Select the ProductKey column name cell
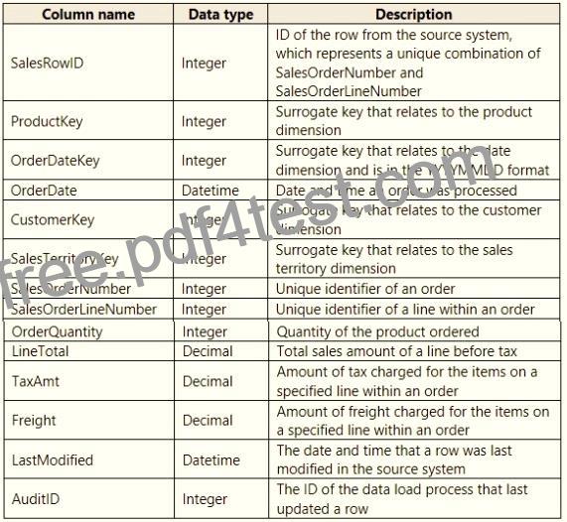The image size is (567, 522). click(x=88, y=121)
